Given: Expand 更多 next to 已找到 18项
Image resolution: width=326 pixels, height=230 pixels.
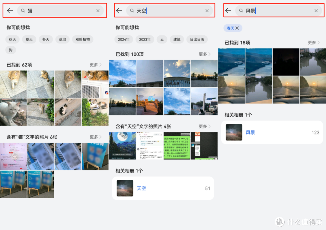Looking at the screenshot, I should (x=313, y=43).
